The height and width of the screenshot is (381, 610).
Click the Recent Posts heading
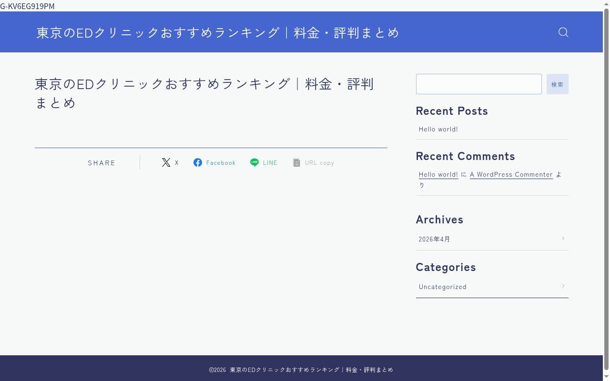tap(452, 111)
